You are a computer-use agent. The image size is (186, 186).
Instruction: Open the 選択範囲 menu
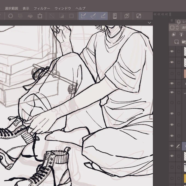point(11,8)
